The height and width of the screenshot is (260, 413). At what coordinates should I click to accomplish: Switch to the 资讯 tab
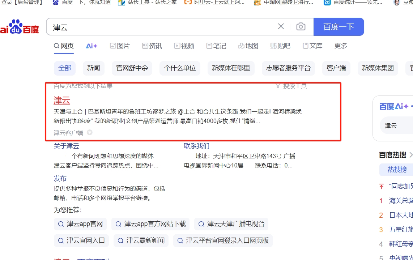click(152, 46)
